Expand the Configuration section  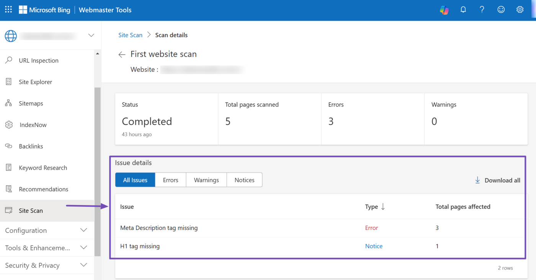[83, 230]
